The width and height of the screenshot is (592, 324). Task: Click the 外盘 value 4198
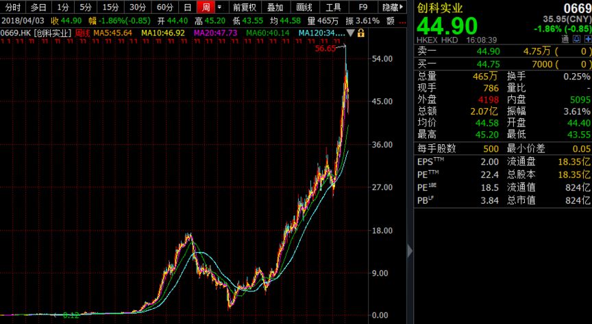(x=489, y=100)
